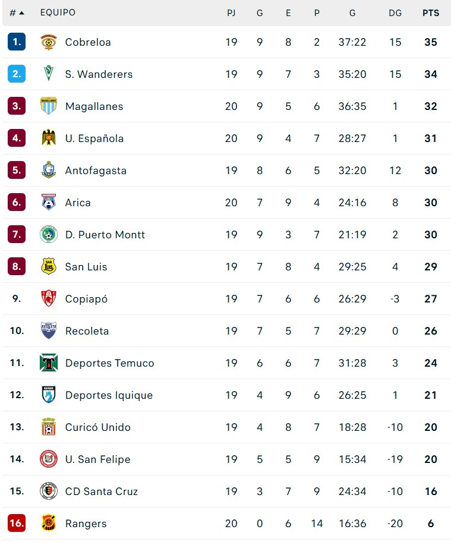
Task: Open the Arica team badge
Action: click(x=49, y=202)
